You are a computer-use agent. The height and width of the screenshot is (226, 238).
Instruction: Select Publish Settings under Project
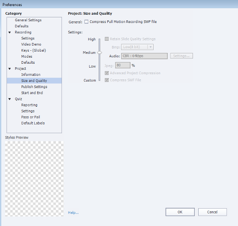coord(34,87)
